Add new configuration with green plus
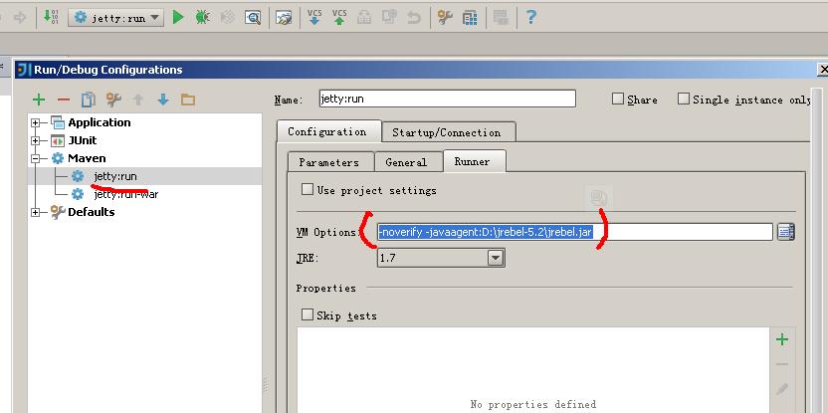The image size is (828, 413). (39, 100)
